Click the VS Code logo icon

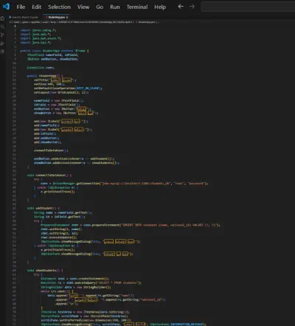pos(6,7)
